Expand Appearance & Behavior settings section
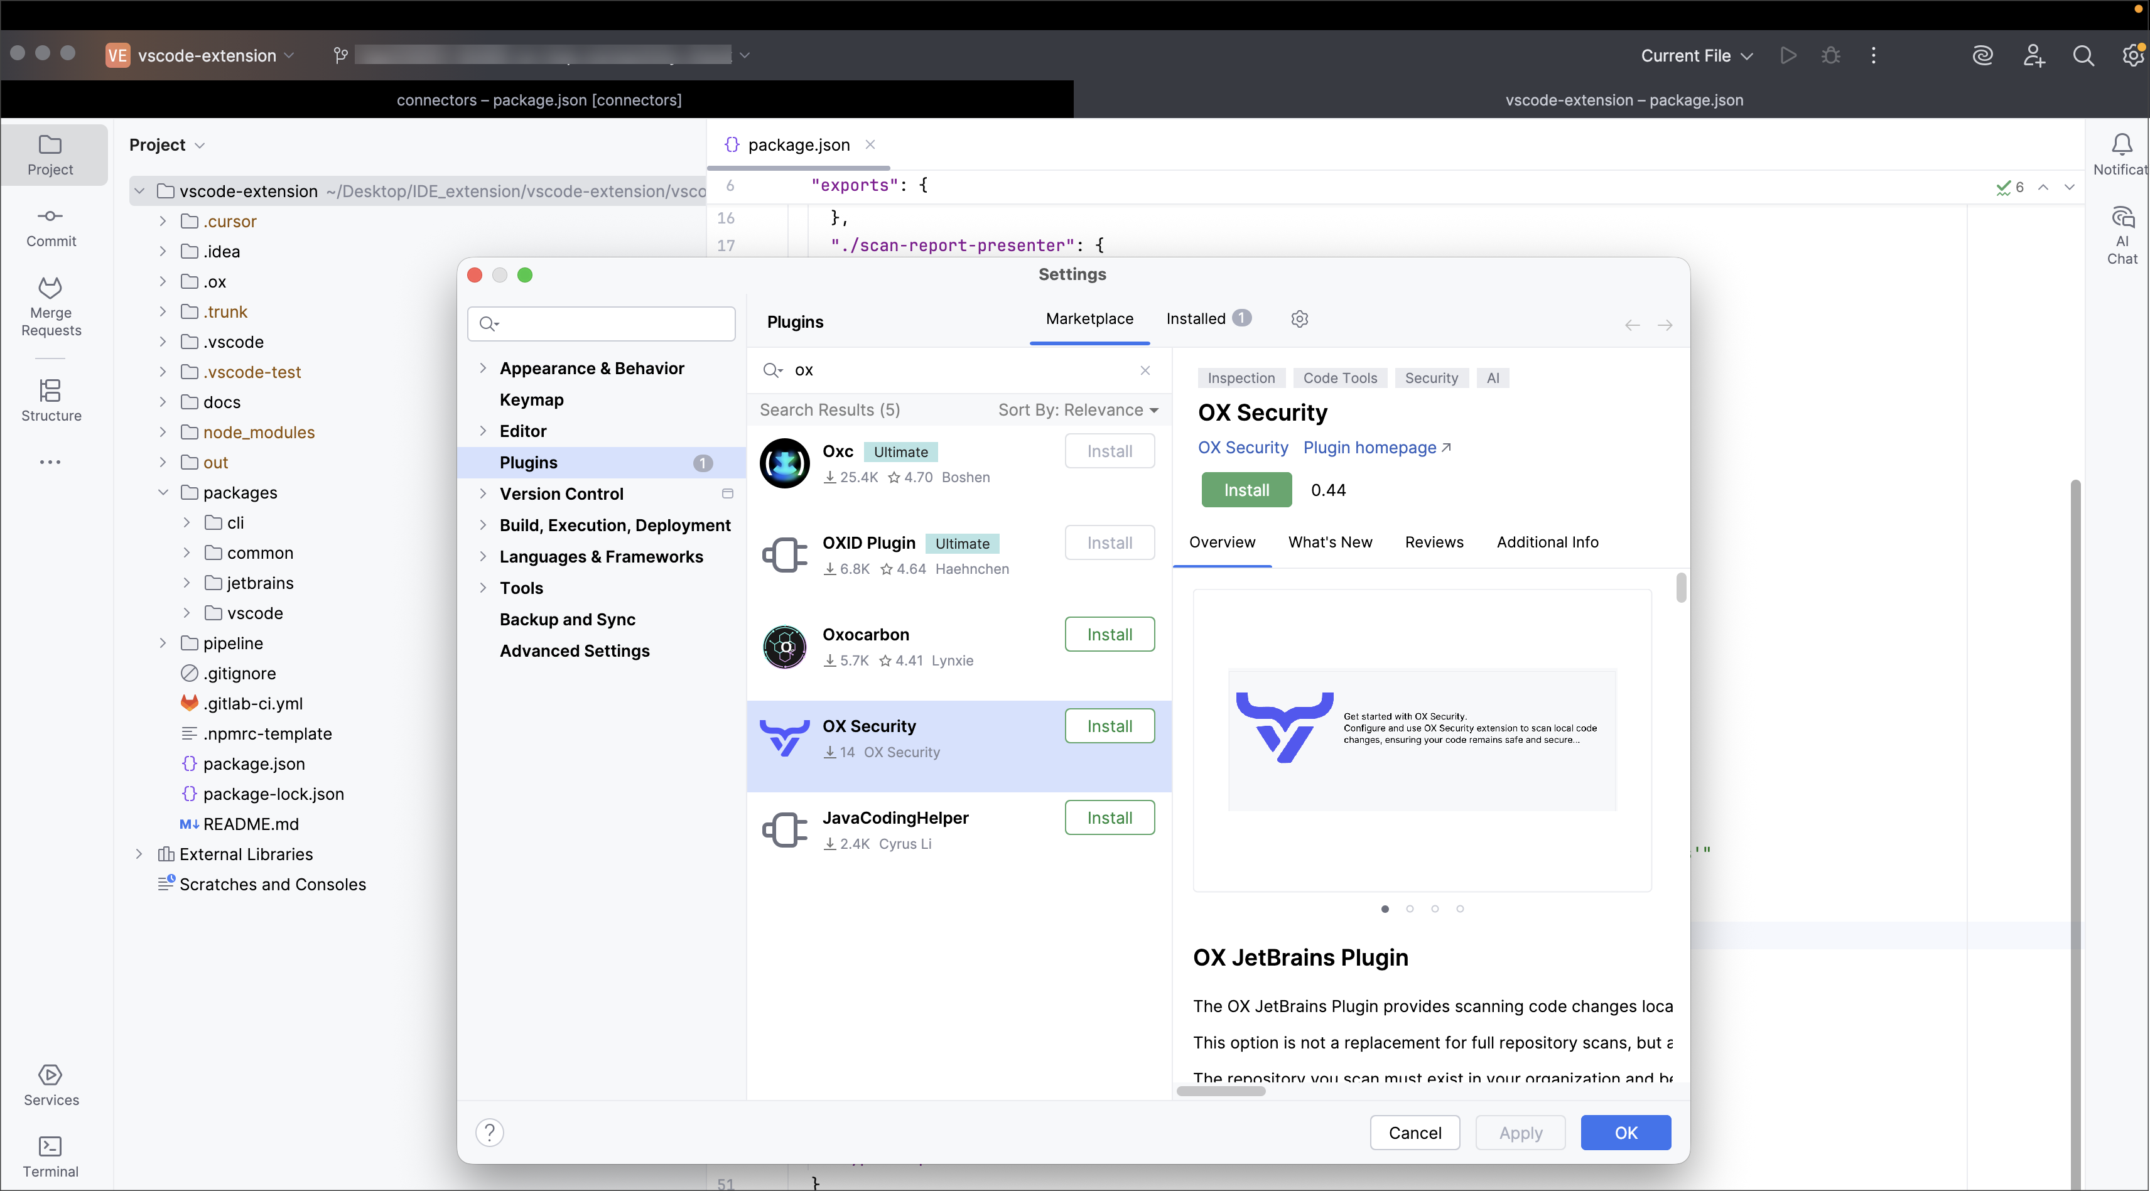Screen dimensions: 2150x1191 click(x=482, y=368)
